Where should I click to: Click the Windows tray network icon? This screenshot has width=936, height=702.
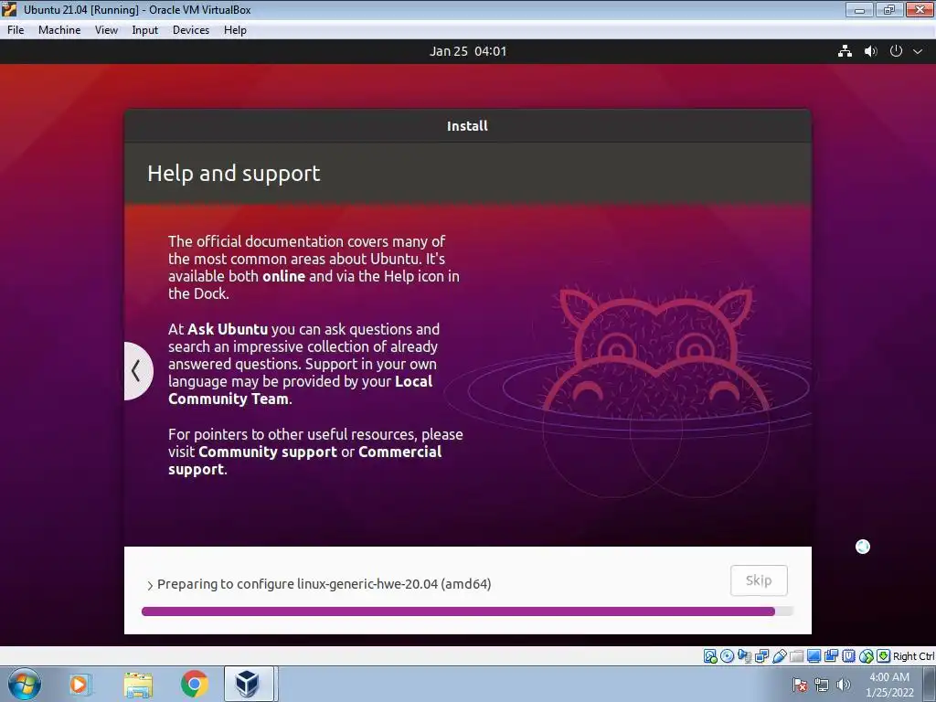click(822, 685)
